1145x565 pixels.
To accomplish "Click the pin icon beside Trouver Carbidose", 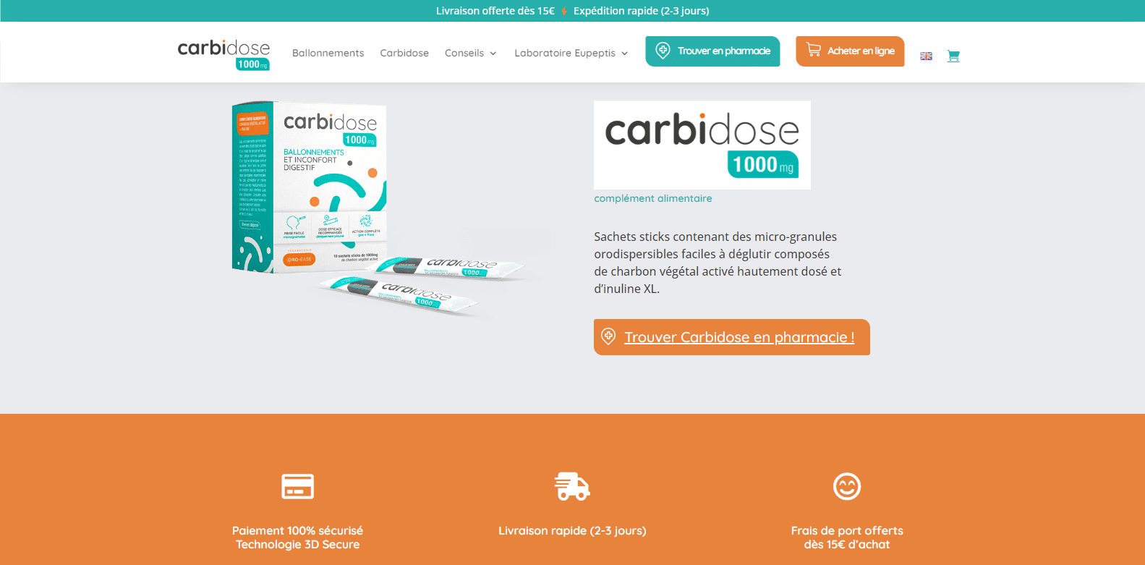I will click(x=608, y=336).
